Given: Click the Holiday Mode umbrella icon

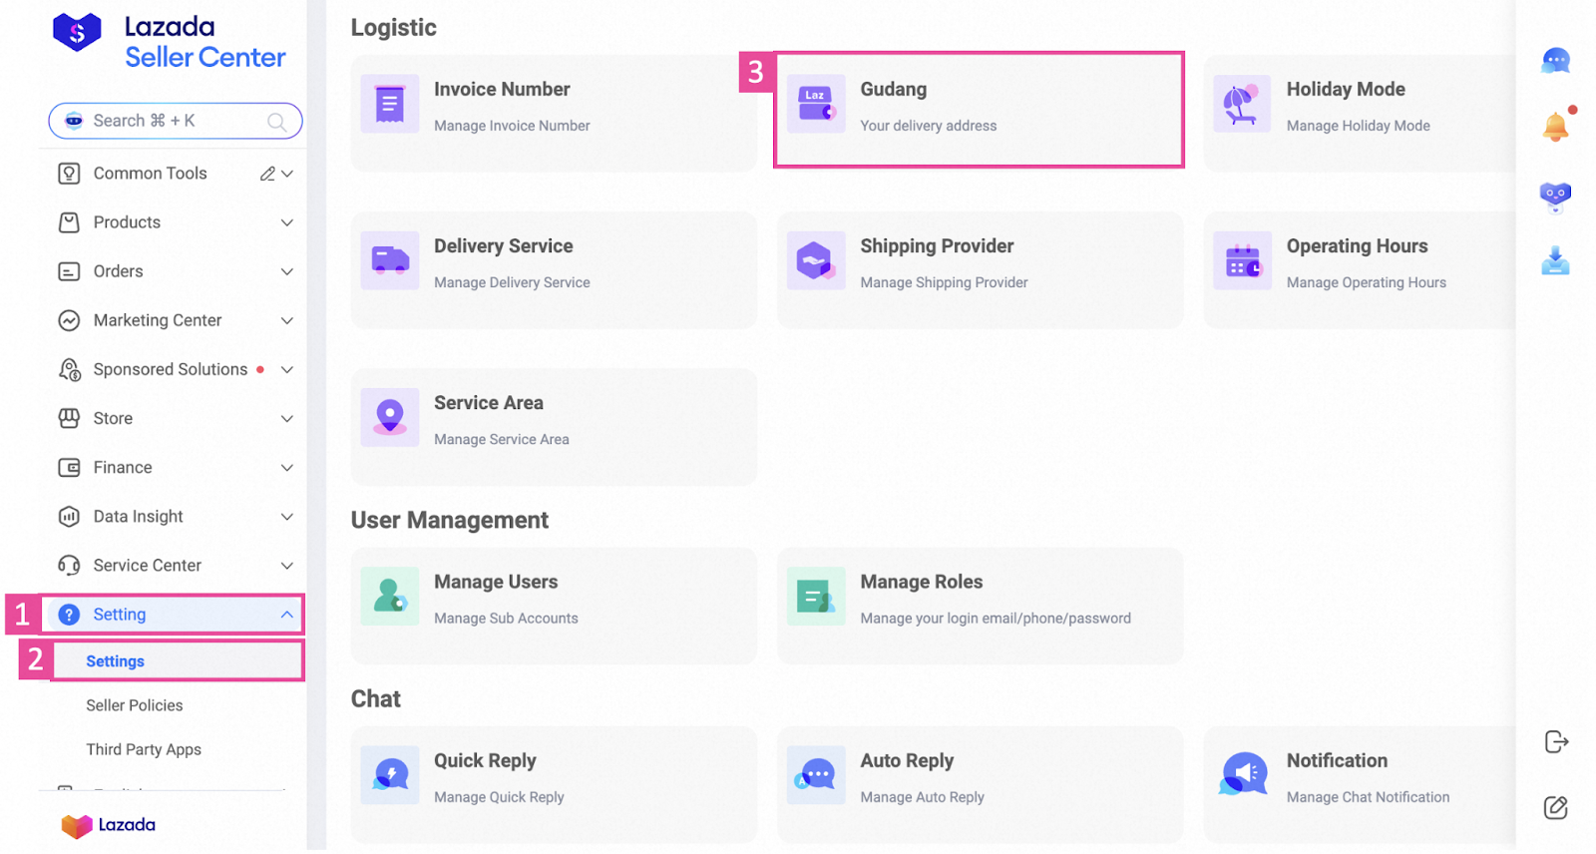Looking at the screenshot, I should [x=1242, y=104].
